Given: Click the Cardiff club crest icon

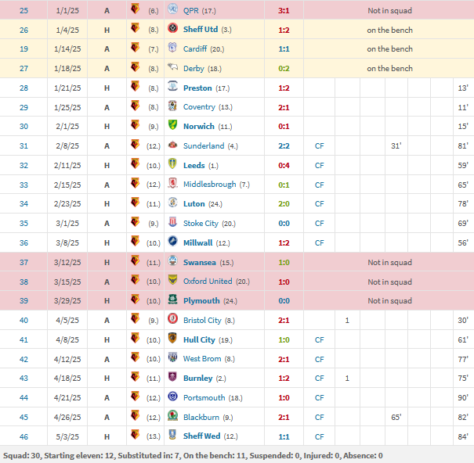Looking at the screenshot, I should click(172, 48).
